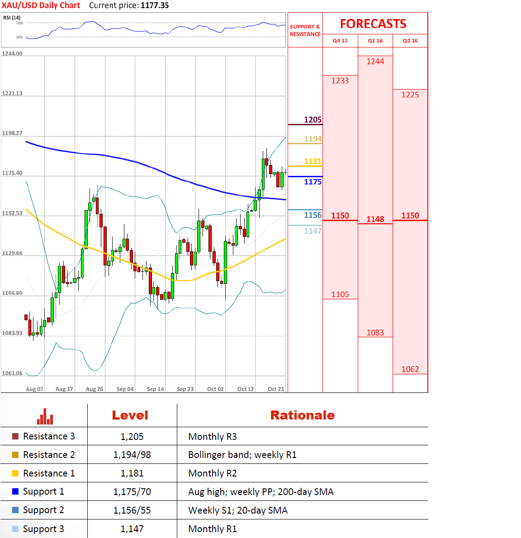Click the Aug 26 date axis label

pos(95,389)
